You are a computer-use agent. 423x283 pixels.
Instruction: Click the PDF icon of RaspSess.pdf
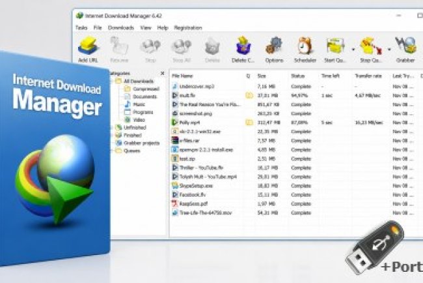[x=175, y=203]
